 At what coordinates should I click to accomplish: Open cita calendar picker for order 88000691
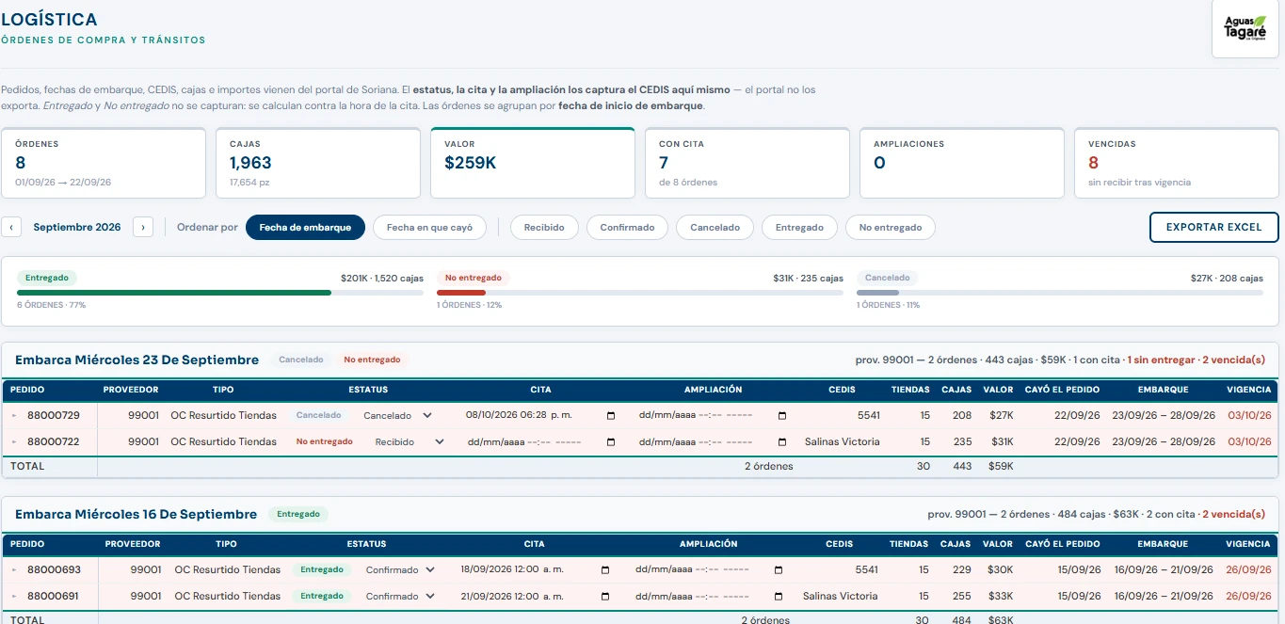pyautogui.click(x=605, y=597)
